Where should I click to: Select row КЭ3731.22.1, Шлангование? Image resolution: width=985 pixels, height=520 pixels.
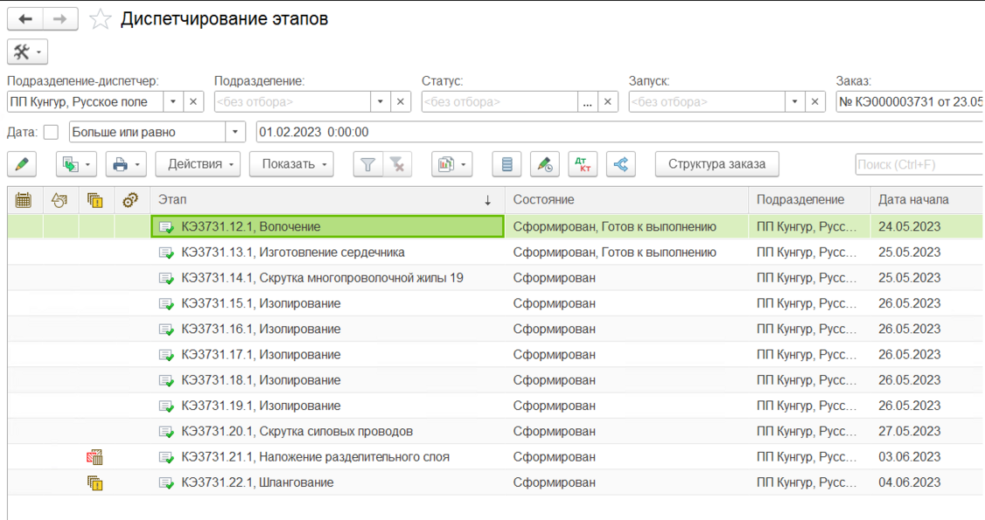495,483
